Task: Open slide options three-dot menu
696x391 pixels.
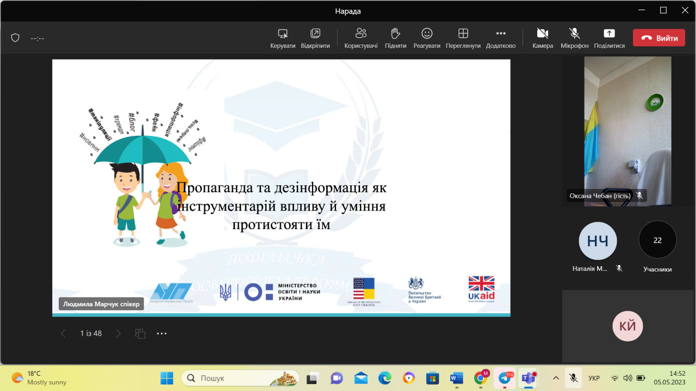Action: (x=161, y=333)
